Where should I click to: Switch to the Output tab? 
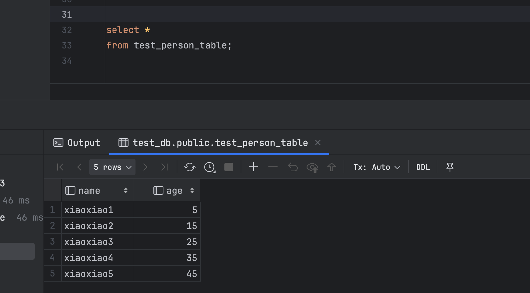point(77,143)
